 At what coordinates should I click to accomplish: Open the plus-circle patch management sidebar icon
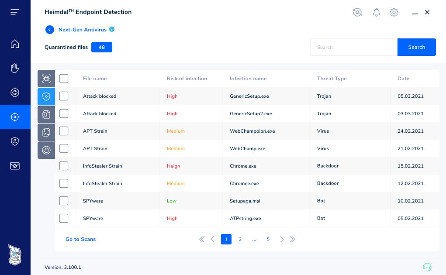(x=15, y=93)
